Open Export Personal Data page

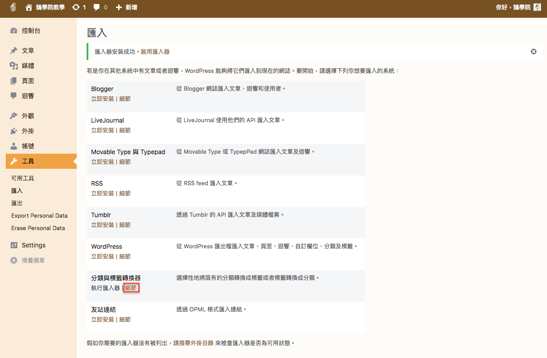coord(40,215)
